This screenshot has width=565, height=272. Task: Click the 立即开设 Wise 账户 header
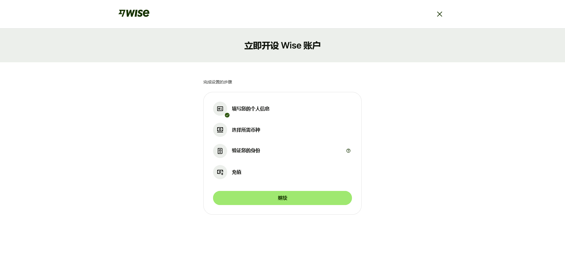[x=282, y=45]
